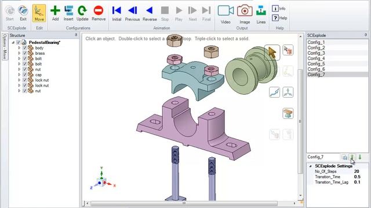Add a new configuration
The image size is (371, 208).
pos(55,14)
